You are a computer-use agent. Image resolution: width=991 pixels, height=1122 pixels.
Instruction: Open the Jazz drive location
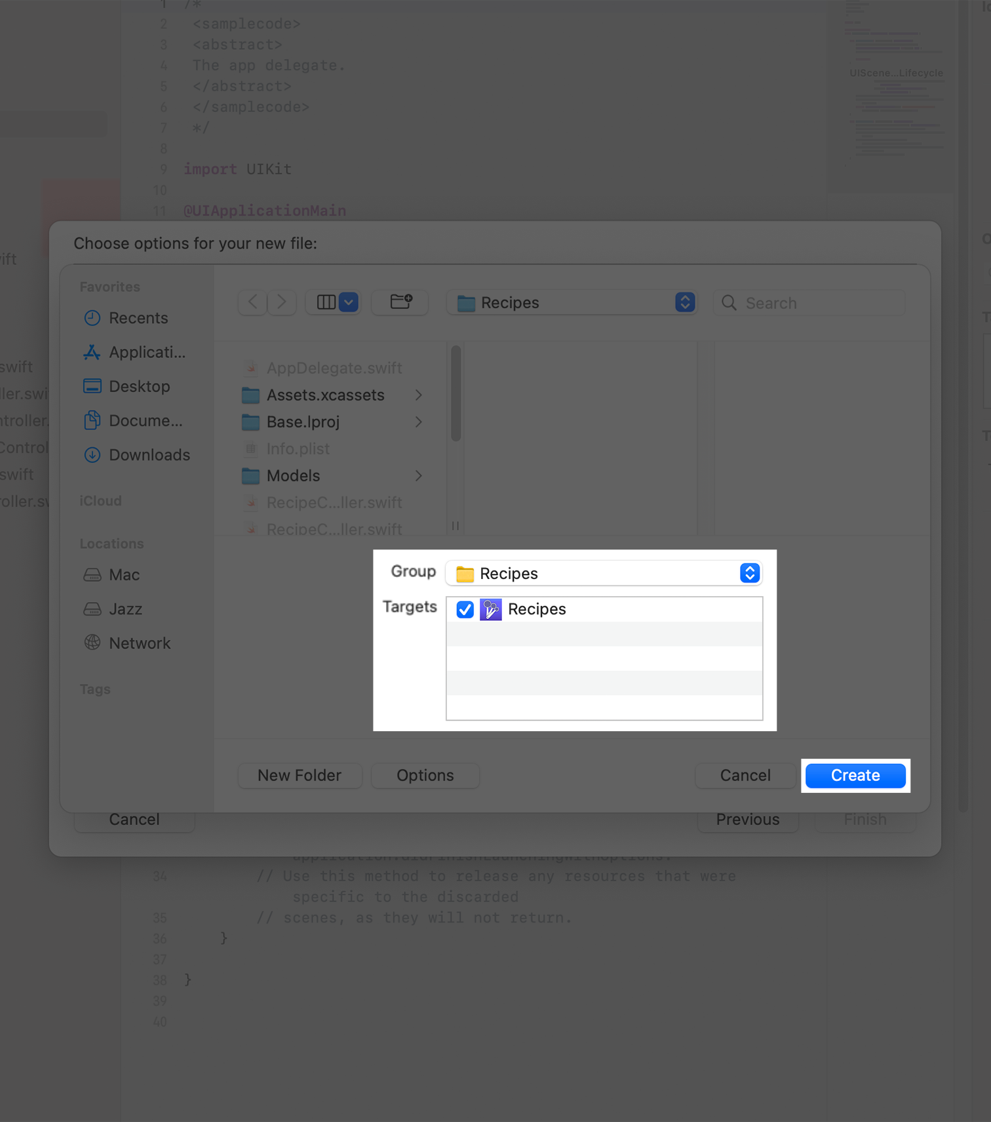coord(125,609)
